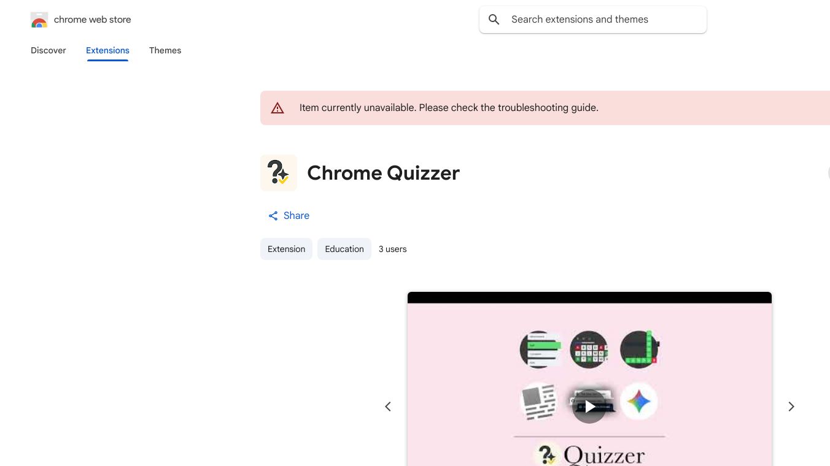Open the Discover tab

pyautogui.click(x=48, y=50)
